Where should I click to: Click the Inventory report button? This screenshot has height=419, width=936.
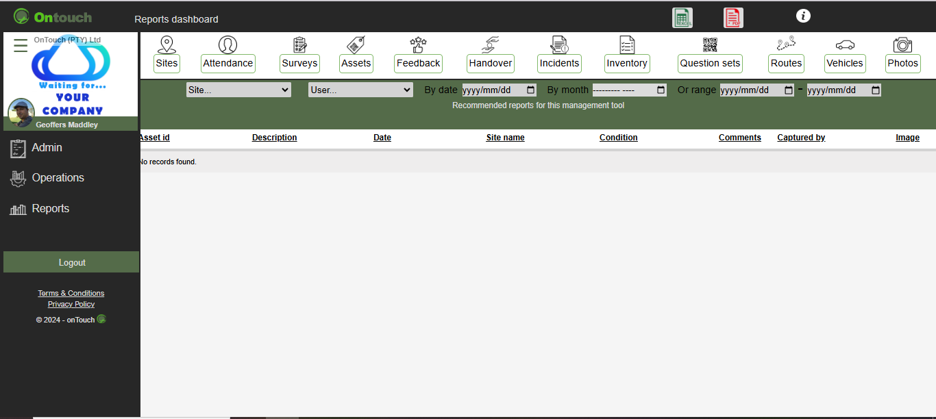tap(626, 64)
